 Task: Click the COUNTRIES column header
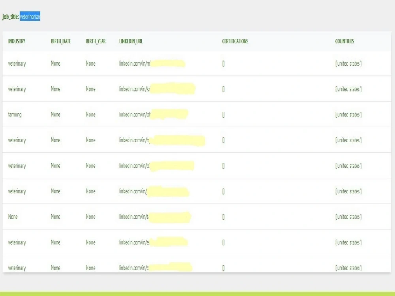coord(344,41)
